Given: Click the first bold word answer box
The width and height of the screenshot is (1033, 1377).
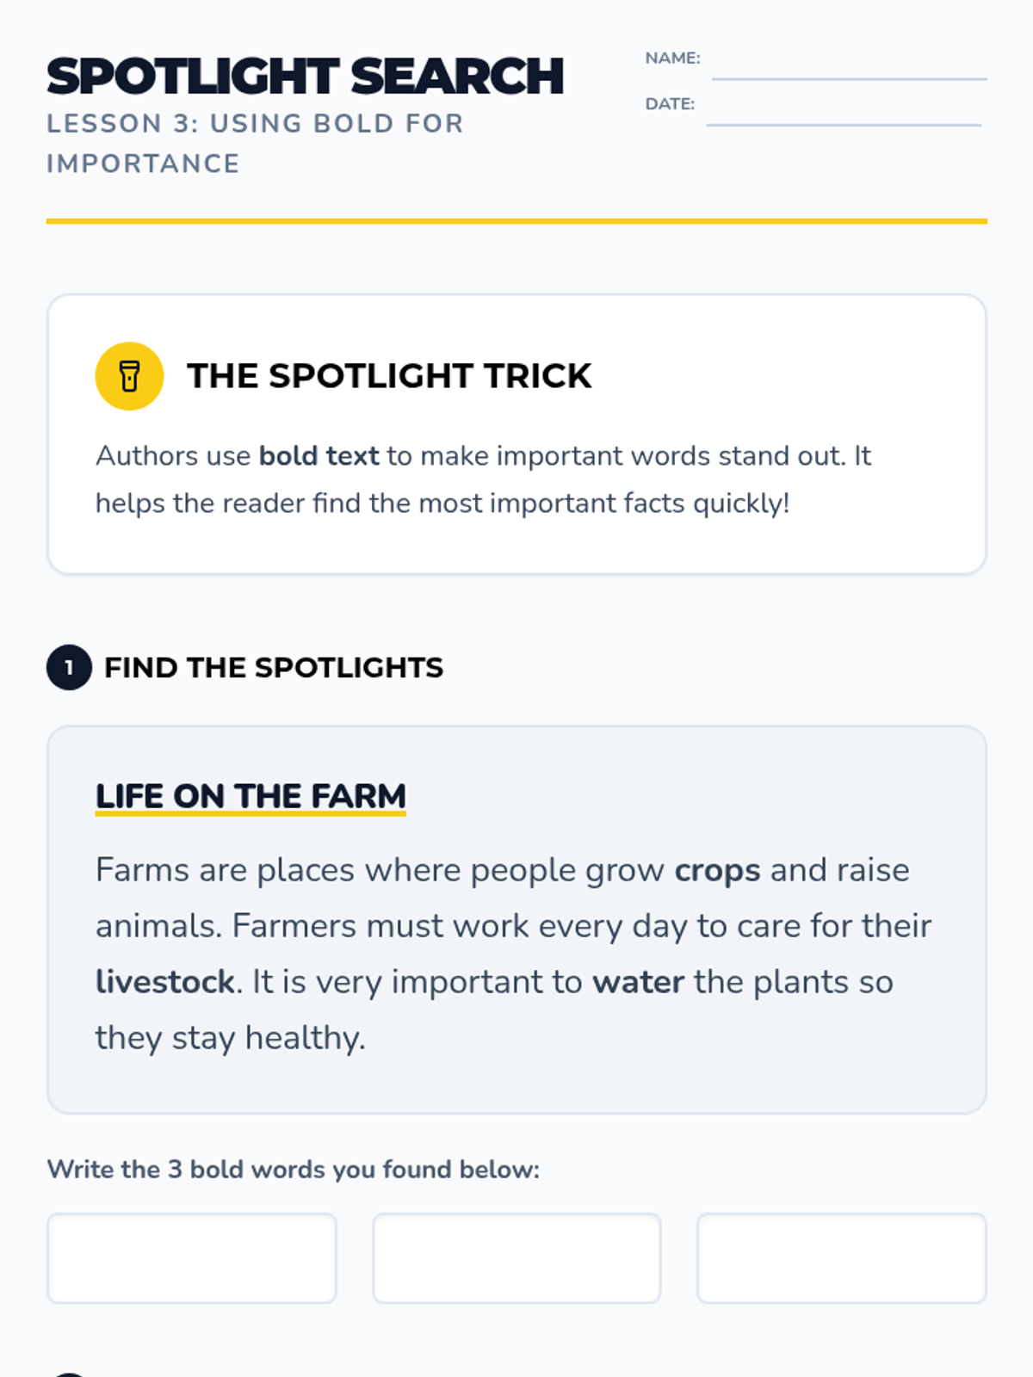Looking at the screenshot, I should tap(191, 1257).
